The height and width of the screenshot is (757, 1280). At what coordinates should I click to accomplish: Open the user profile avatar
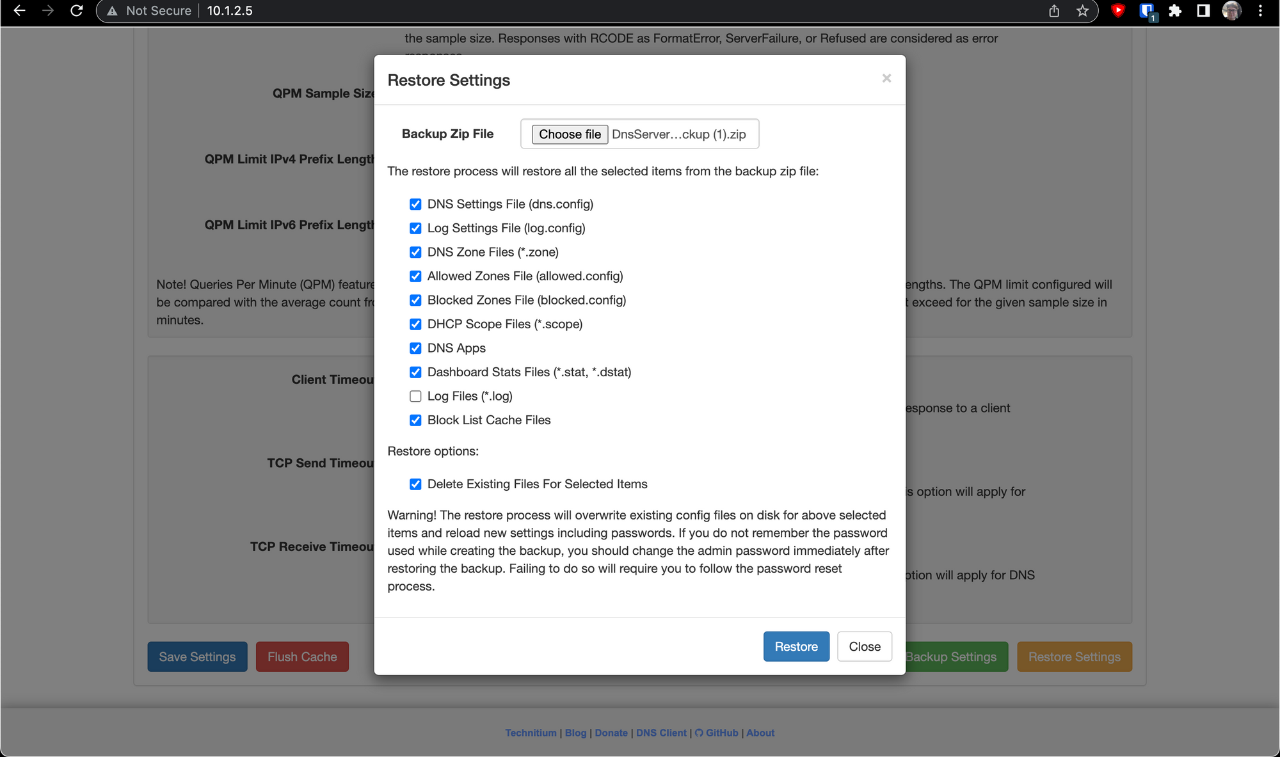[x=1231, y=11]
